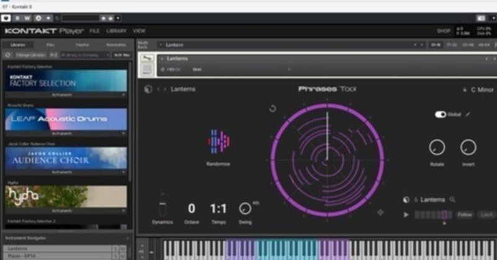Open the LIBRARY menu
Image resolution: width=497 pixels, height=260 pixels.
tap(116, 31)
